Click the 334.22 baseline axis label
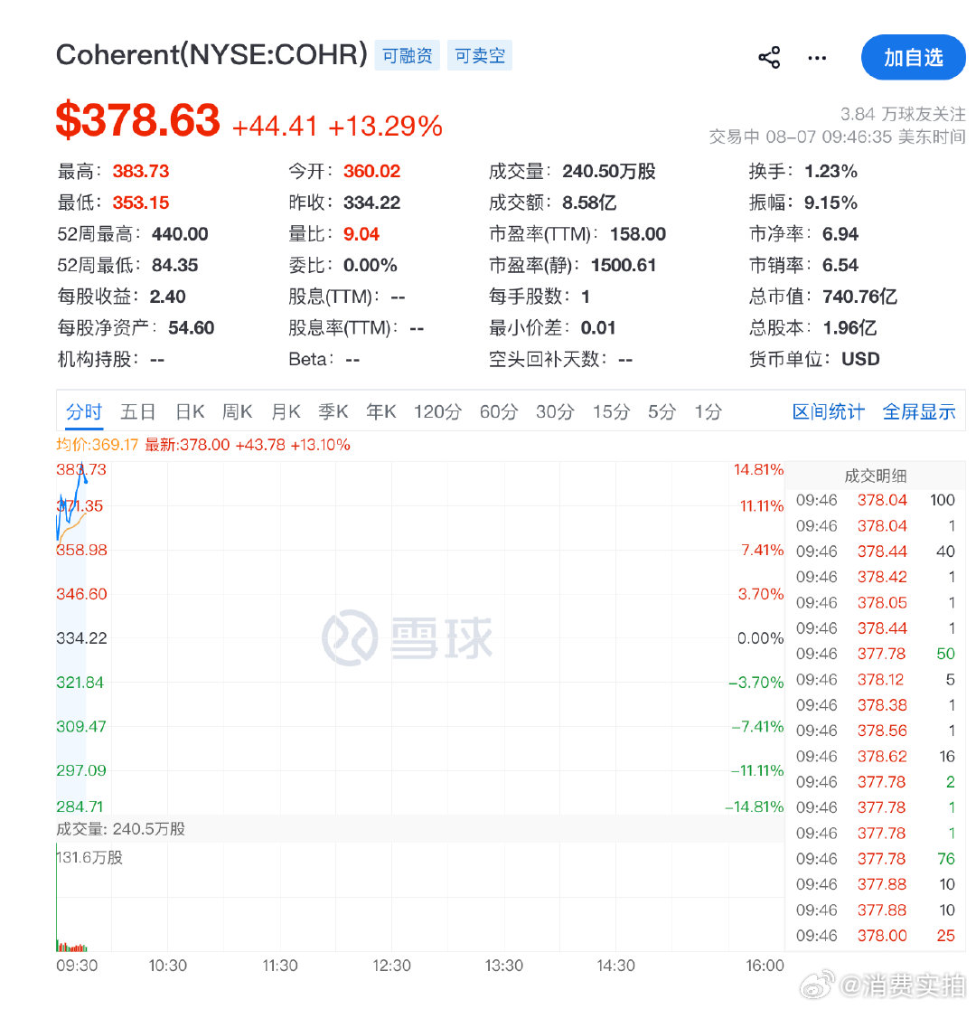This screenshot has width=976, height=1009. (81, 637)
